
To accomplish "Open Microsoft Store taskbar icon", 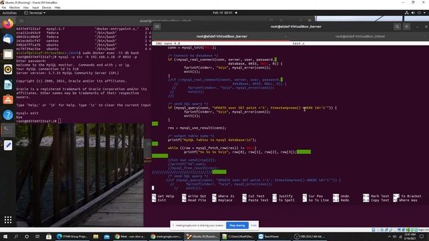I will click(49, 236).
